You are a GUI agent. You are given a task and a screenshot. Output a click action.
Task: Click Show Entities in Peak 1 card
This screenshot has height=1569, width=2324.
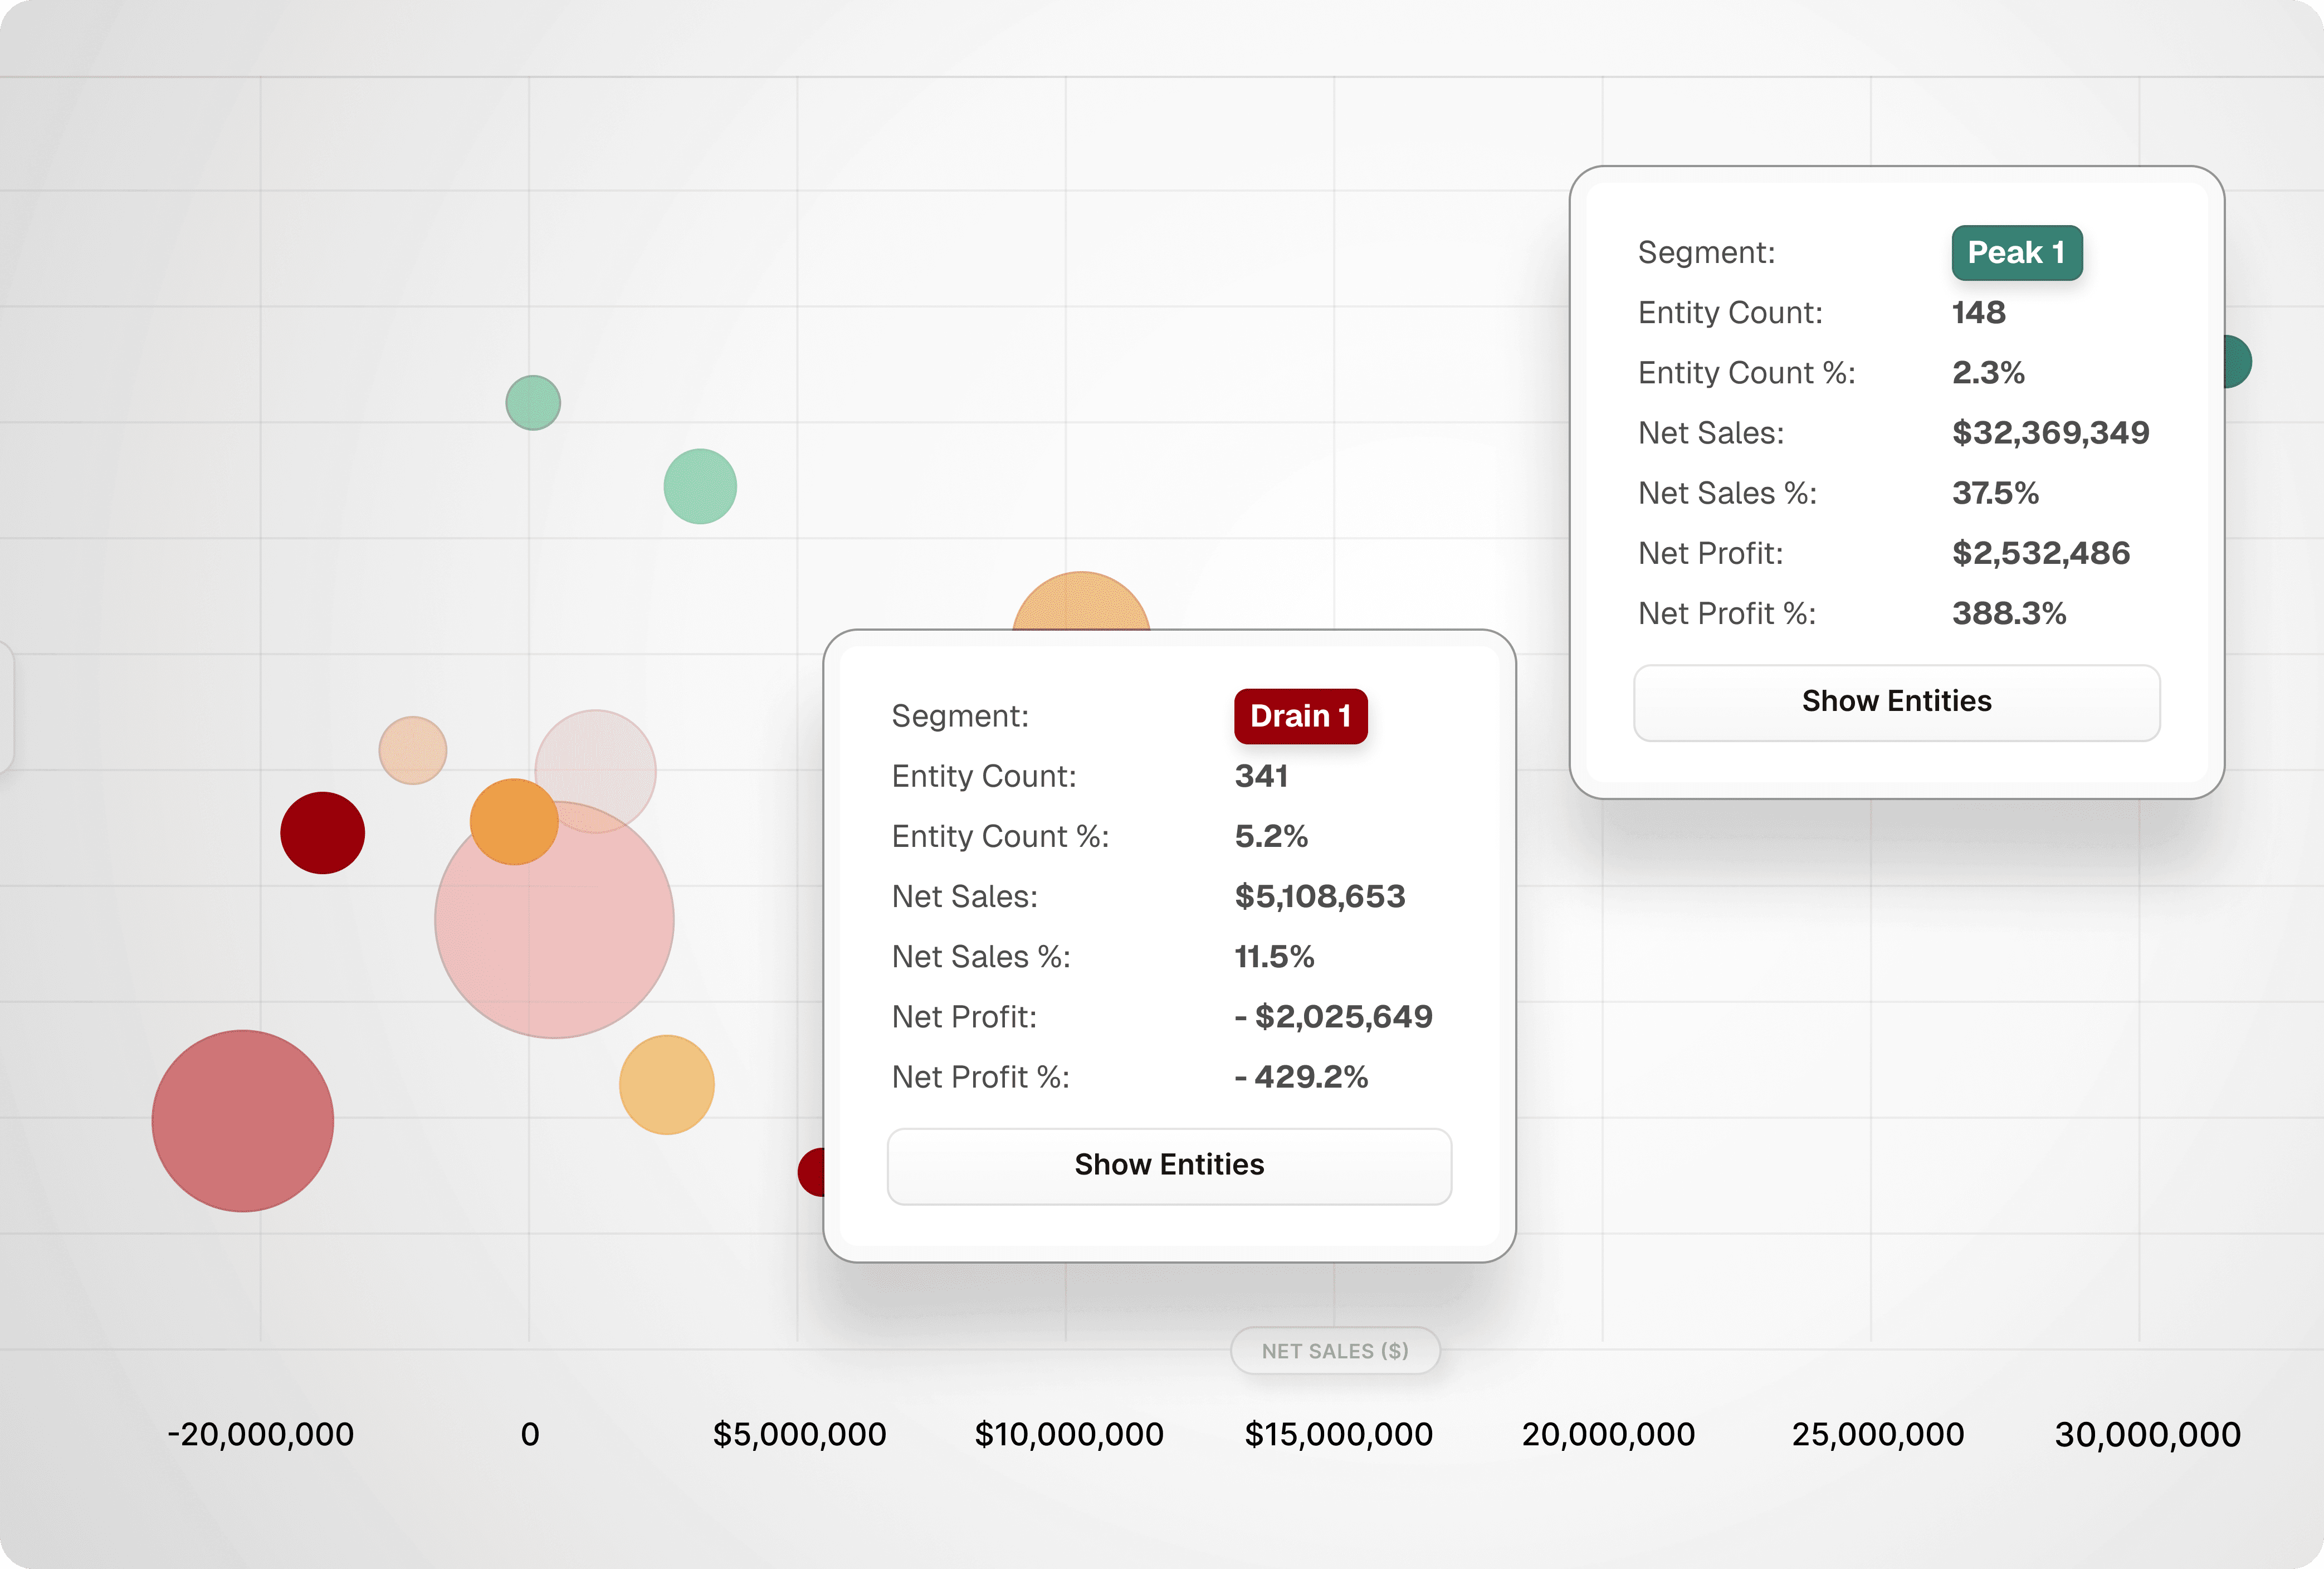tap(1896, 702)
